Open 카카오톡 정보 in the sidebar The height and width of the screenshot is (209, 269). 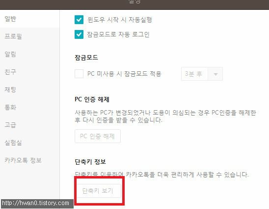coord(23,160)
